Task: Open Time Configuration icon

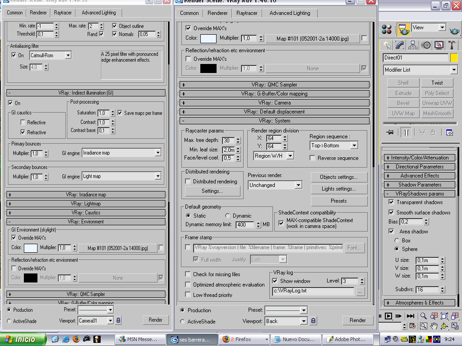Action: click(412, 326)
